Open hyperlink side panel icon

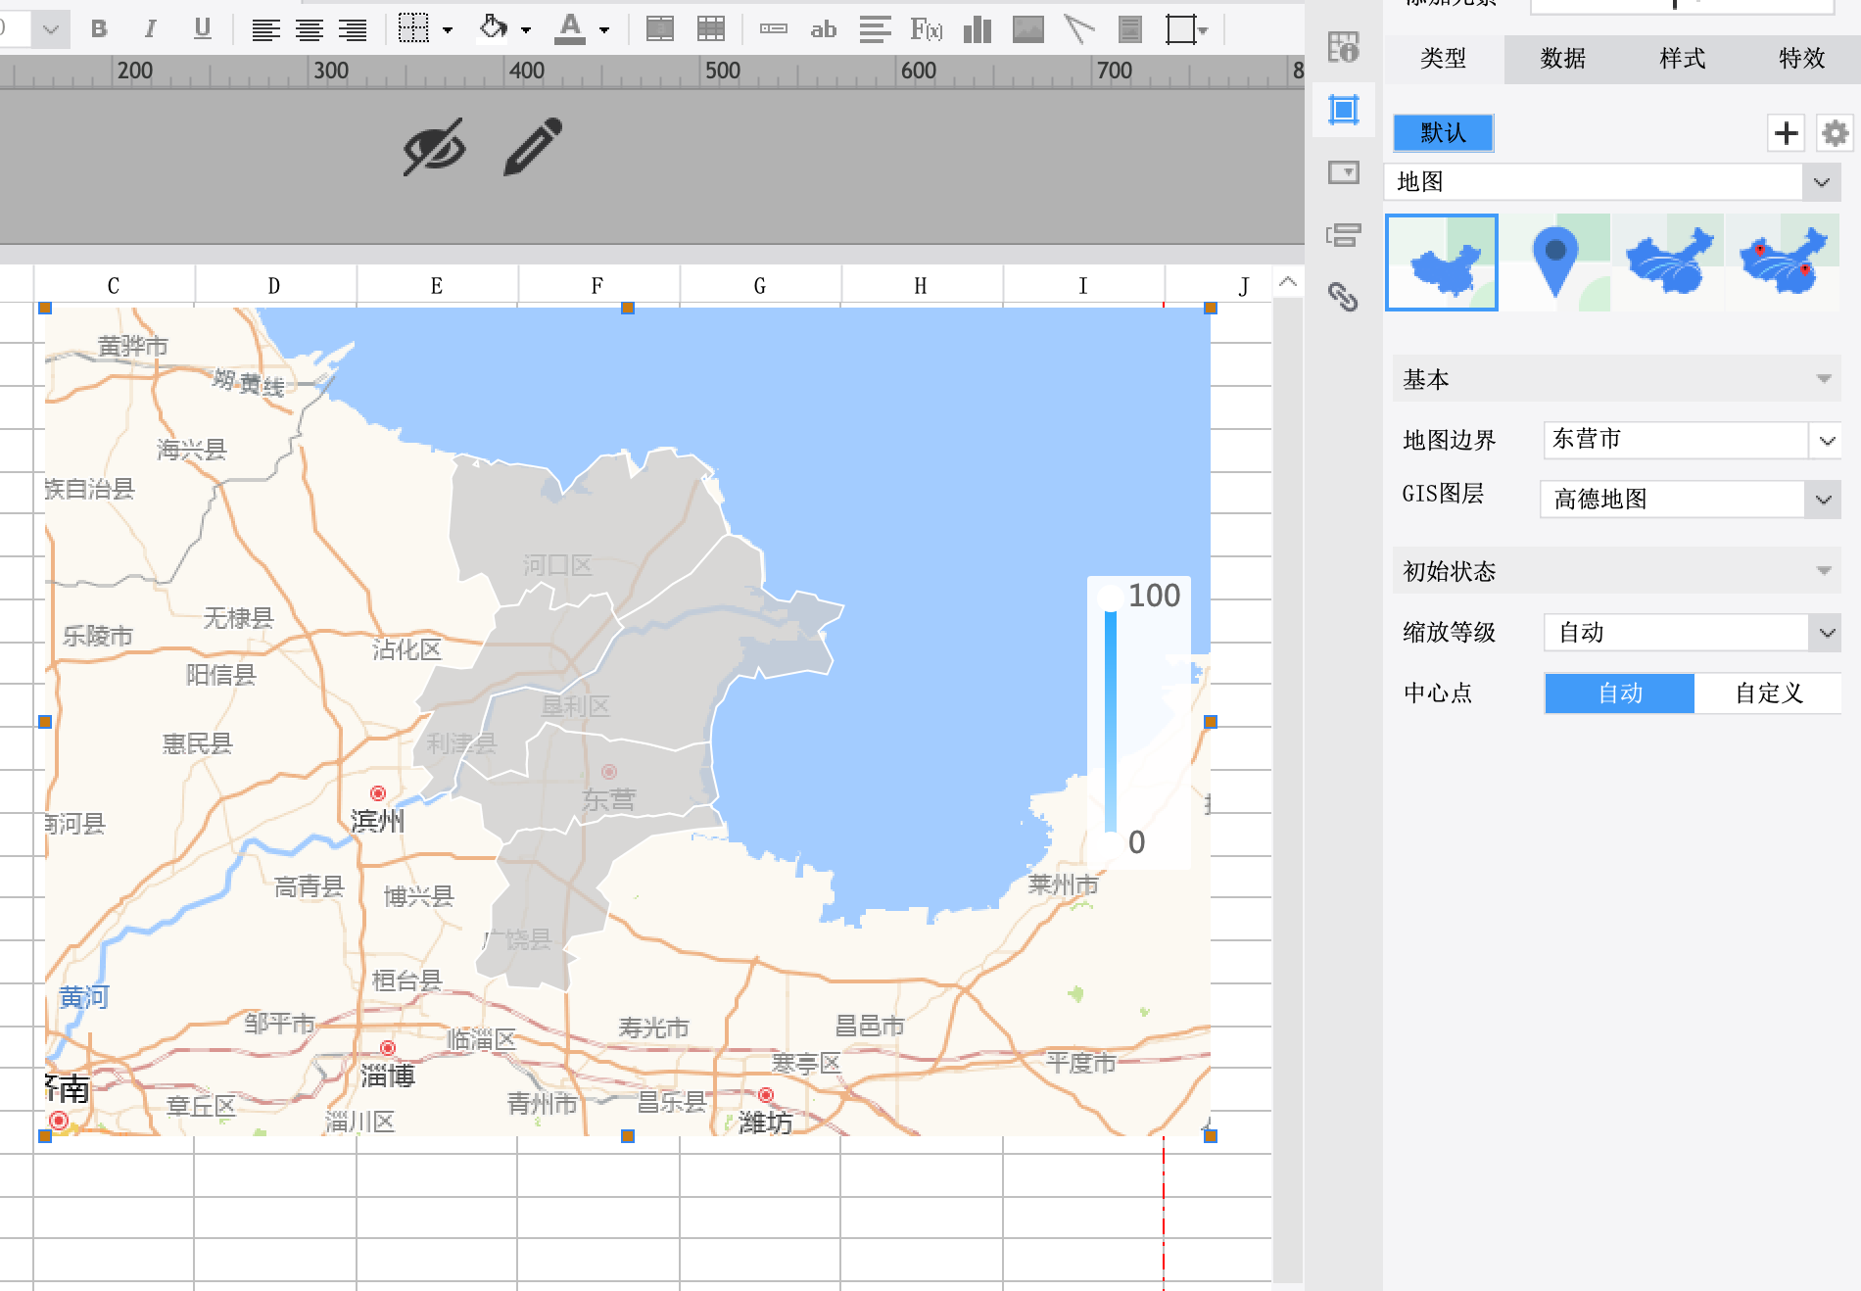(x=1343, y=296)
